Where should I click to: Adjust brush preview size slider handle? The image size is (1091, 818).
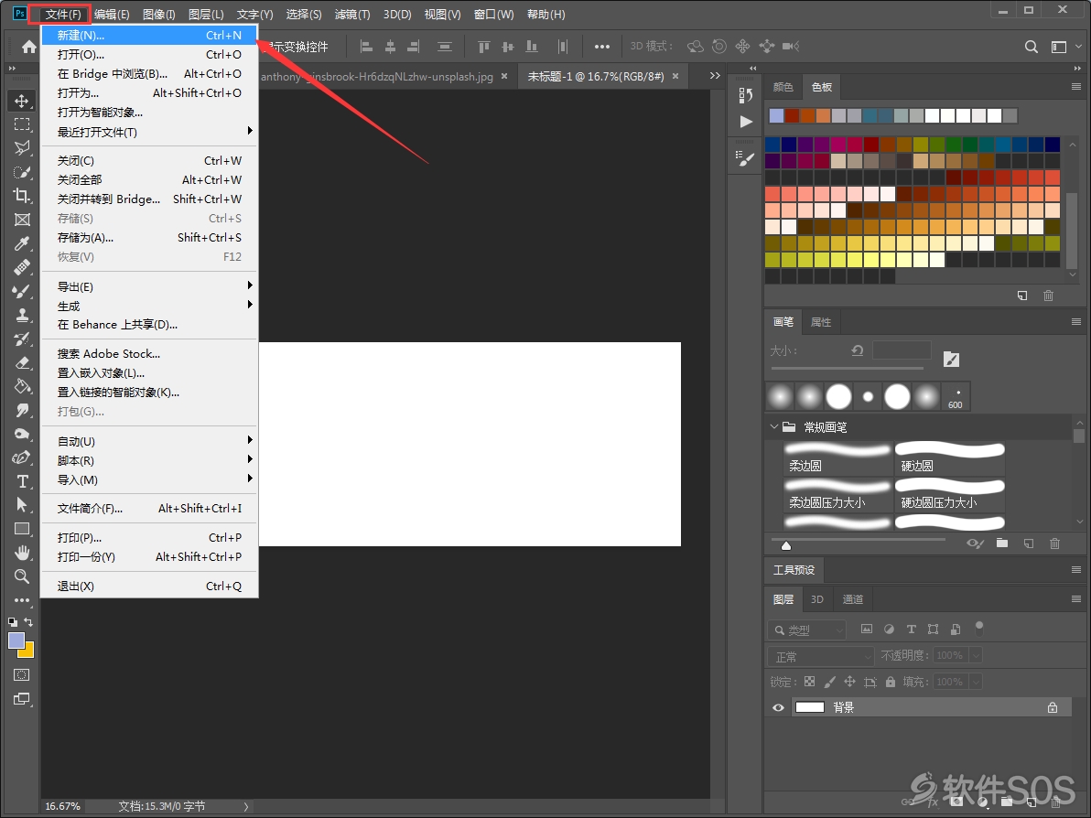tap(786, 545)
